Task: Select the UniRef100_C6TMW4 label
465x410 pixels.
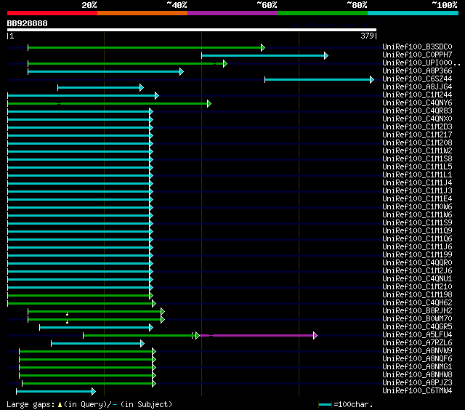Action: pos(417,391)
